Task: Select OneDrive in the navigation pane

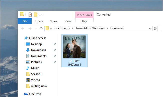Action: pos(35,94)
